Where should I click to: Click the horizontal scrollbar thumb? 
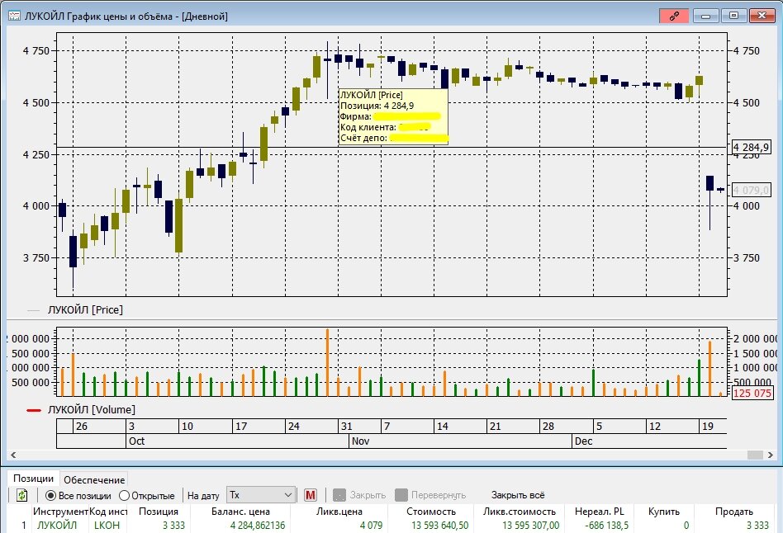click(755, 455)
